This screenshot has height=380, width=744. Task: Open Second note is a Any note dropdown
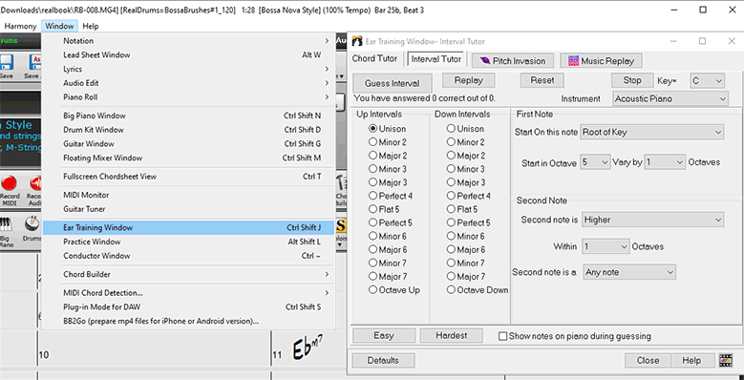coord(629,272)
